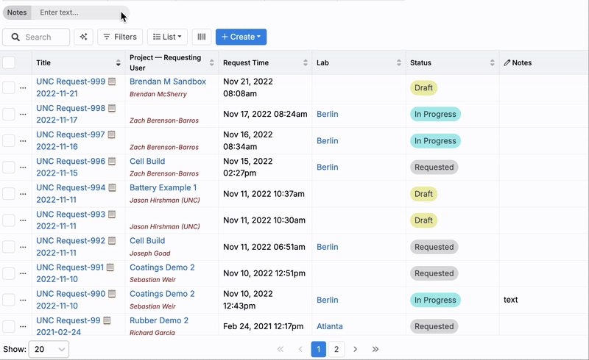Open the Filters button
589x360 pixels.
pos(120,37)
